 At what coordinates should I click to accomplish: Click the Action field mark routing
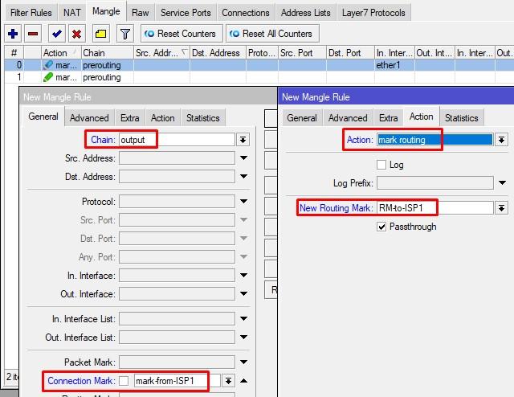click(434, 140)
